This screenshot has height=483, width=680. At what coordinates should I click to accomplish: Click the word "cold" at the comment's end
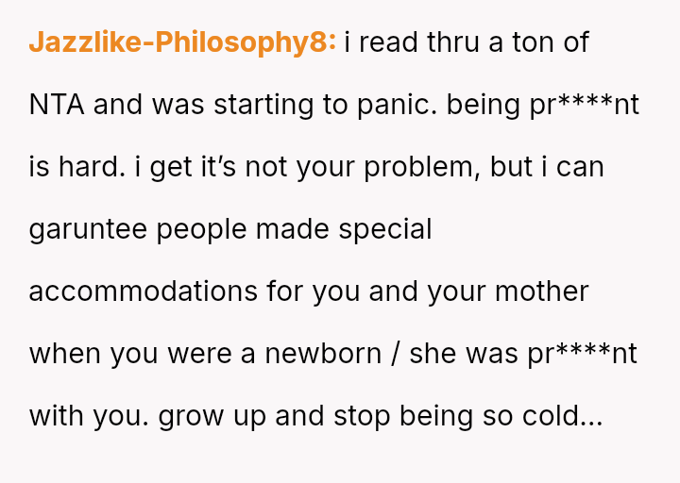[542, 416]
